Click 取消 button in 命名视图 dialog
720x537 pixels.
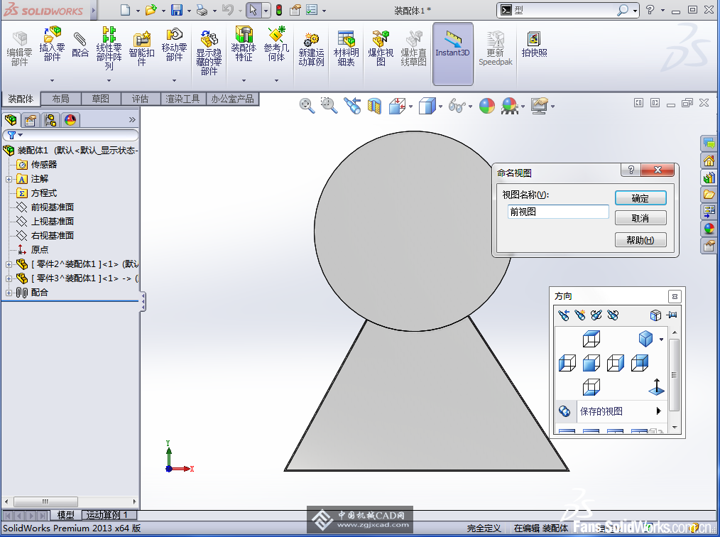click(x=640, y=218)
